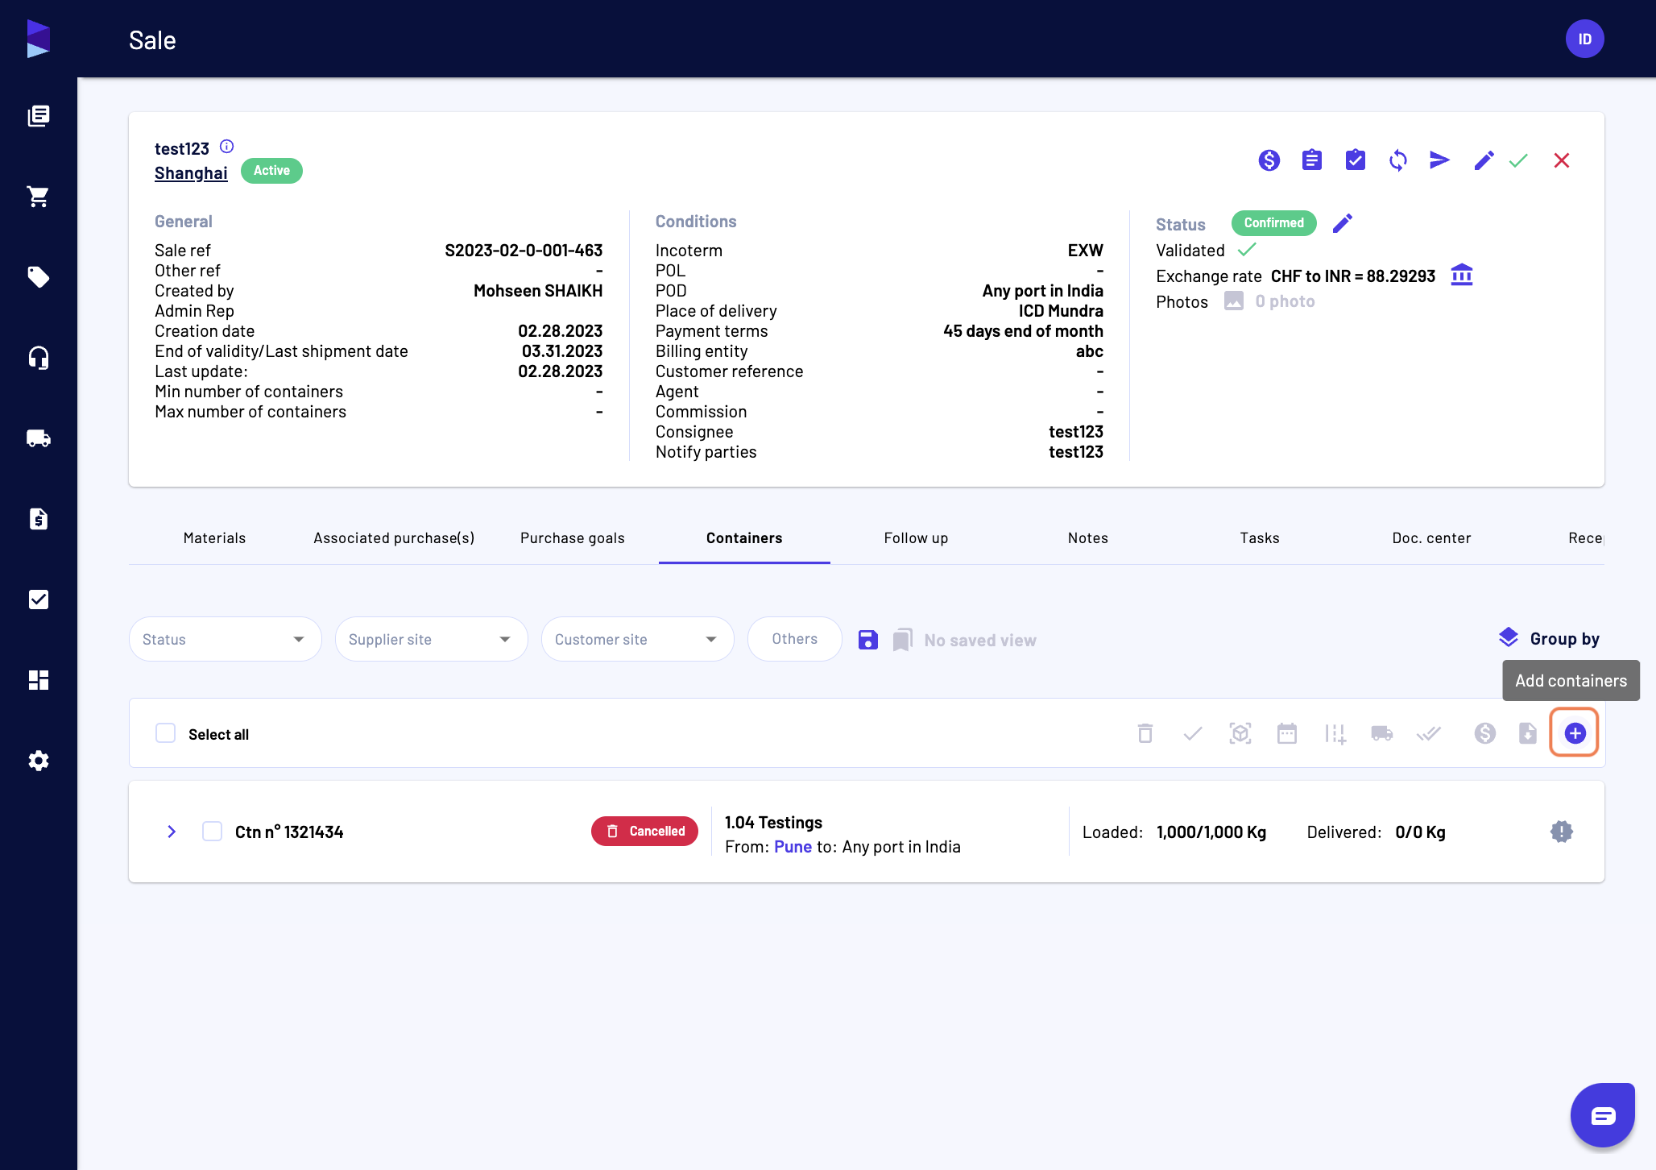Save the current view with disk icon
The height and width of the screenshot is (1170, 1656).
coord(867,640)
